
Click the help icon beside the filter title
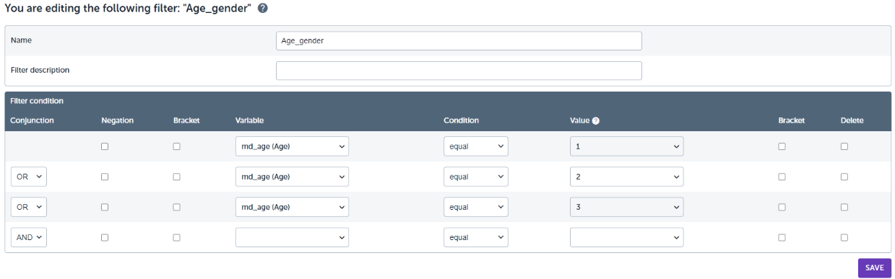point(263,8)
